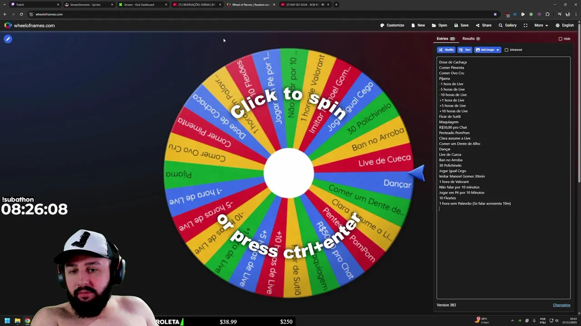Click the Add image button
Screen dimensions: 581x326
pos(484,50)
